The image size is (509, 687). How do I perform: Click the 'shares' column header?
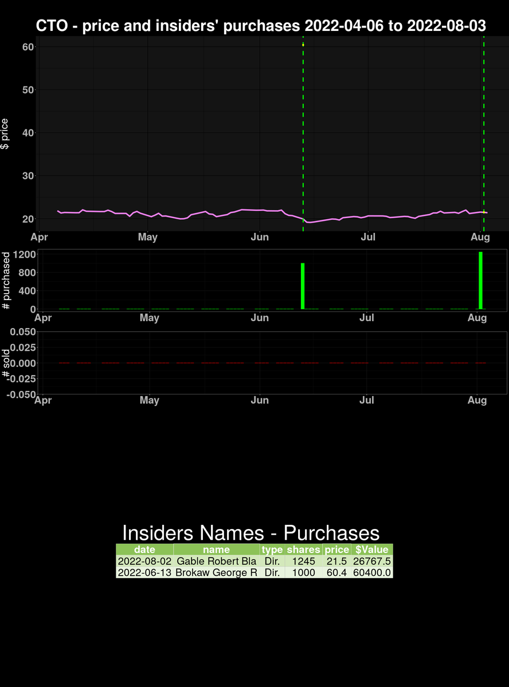click(303, 550)
